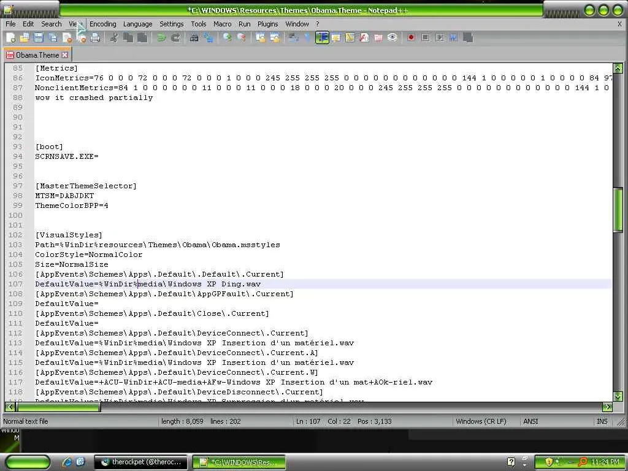The height and width of the screenshot is (471, 628).
Task: Click the Paste toolbar icon
Action: pos(142,37)
